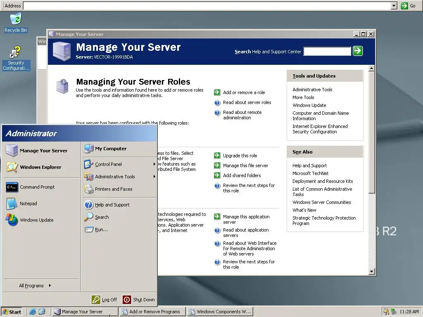Click Read about application servers

point(246,233)
